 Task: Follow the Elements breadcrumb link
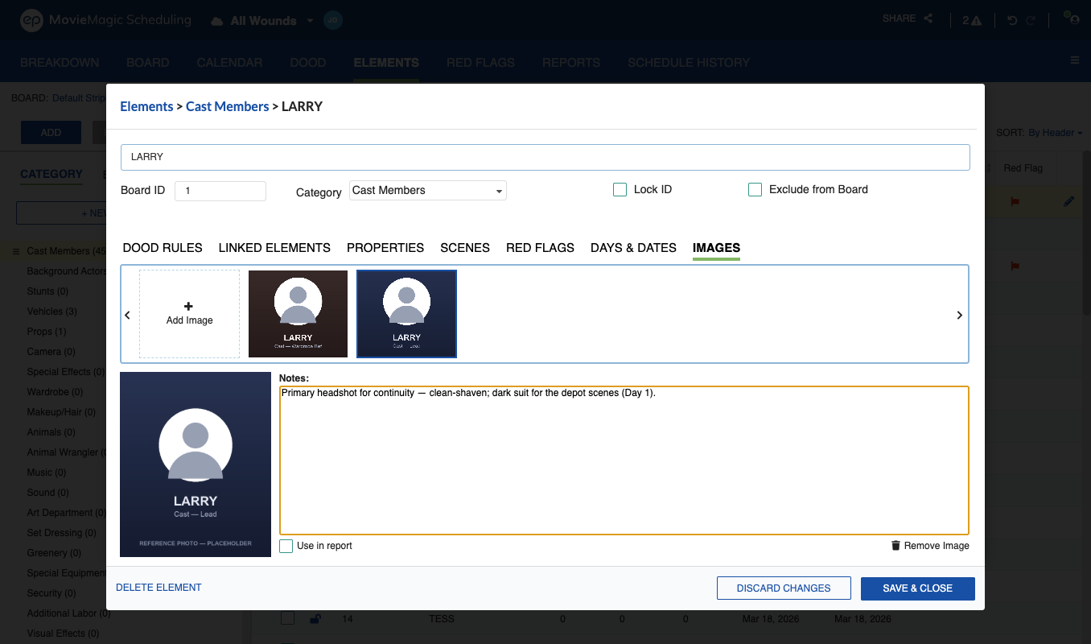tap(146, 106)
